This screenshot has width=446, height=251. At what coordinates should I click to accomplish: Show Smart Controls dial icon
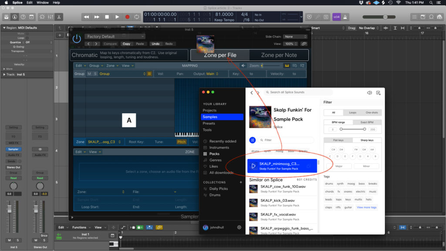pyautogui.click(x=42, y=17)
